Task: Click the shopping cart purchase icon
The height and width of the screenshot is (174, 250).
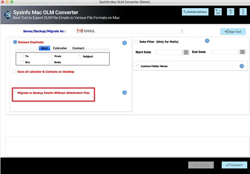Action: (x=218, y=12)
